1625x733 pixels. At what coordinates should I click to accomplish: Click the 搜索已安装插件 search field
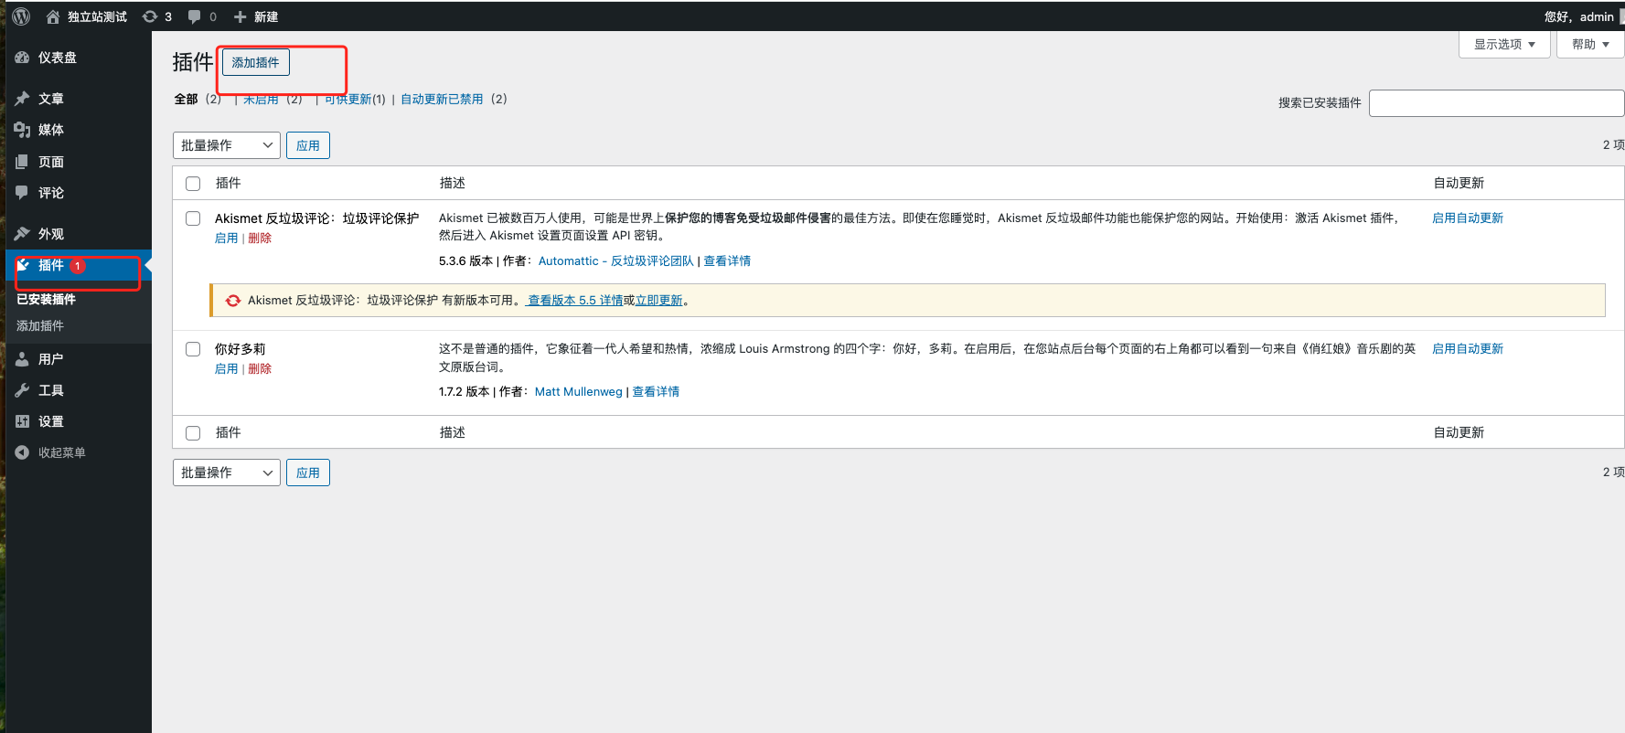[x=1496, y=103]
